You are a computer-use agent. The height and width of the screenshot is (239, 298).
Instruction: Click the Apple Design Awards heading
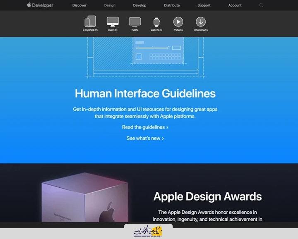pyautogui.click(x=207, y=196)
